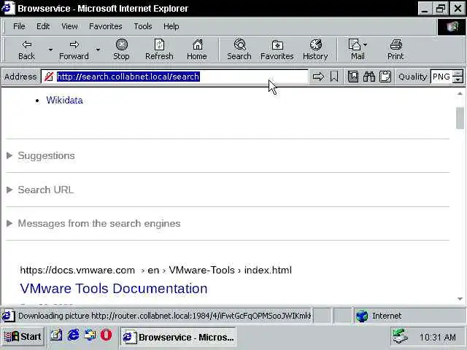467x350 pixels.
Task: Click the Browservice taskbar button
Action: coord(178,337)
